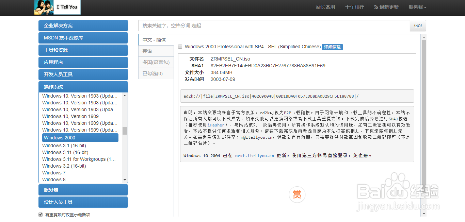Viewport: 465px width, 222px height.
Task: Expand the 应用程序 panel
Action: [83, 62]
